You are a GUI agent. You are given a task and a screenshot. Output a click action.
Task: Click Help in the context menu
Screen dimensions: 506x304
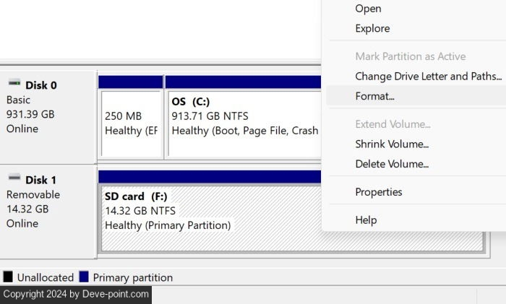point(366,220)
